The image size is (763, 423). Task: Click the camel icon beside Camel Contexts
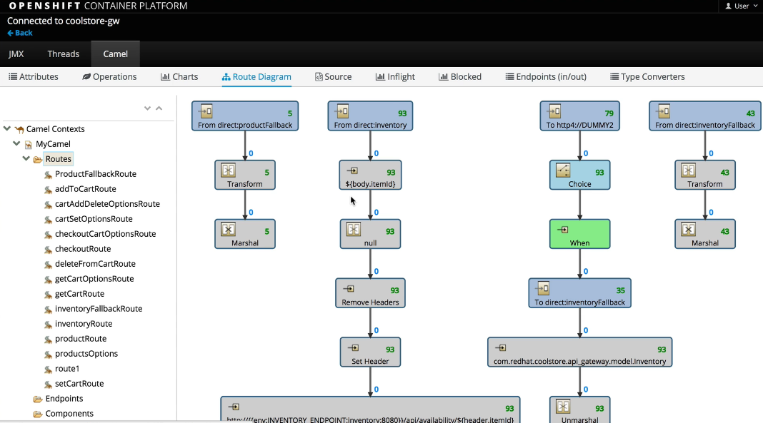point(19,129)
